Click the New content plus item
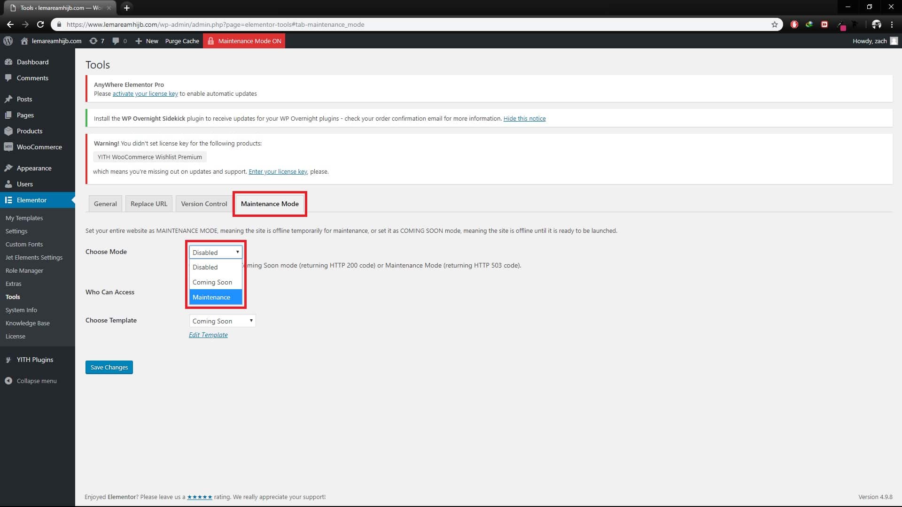This screenshot has width=902, height=507. (147, 41)
